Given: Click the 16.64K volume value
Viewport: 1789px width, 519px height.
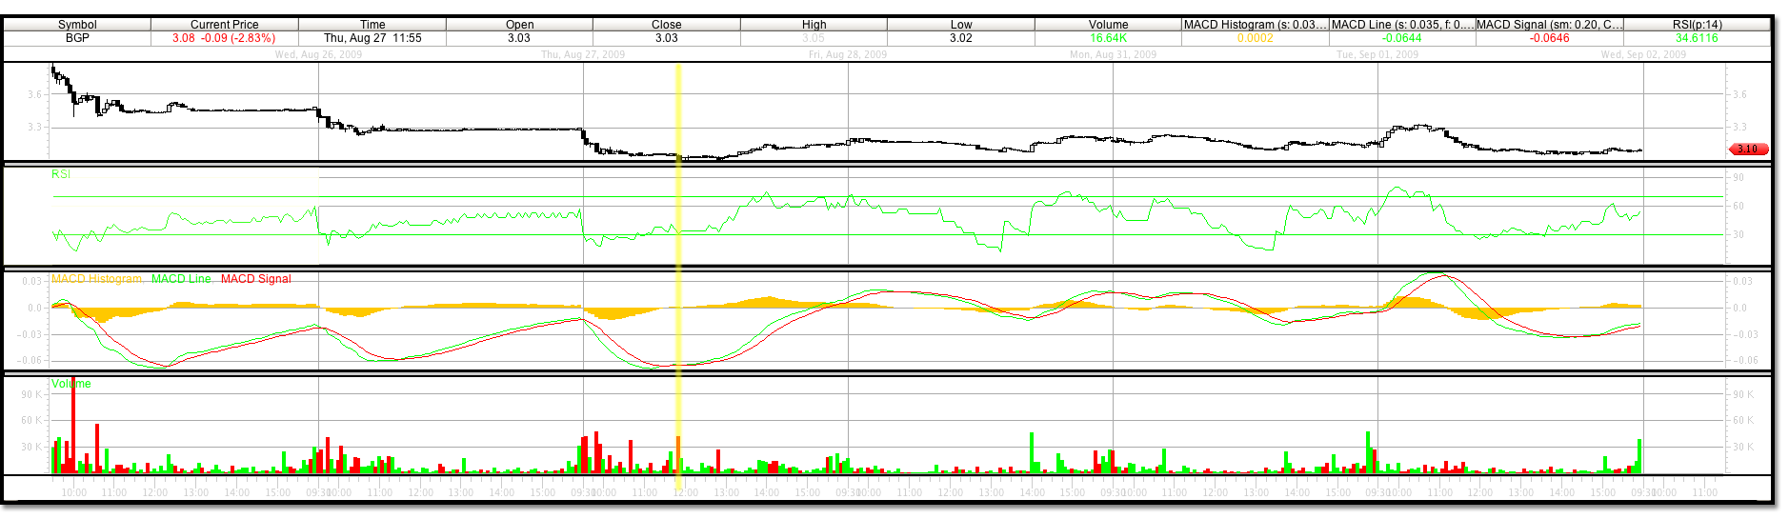Looking at the screenshot, I should pos(1108,38).
